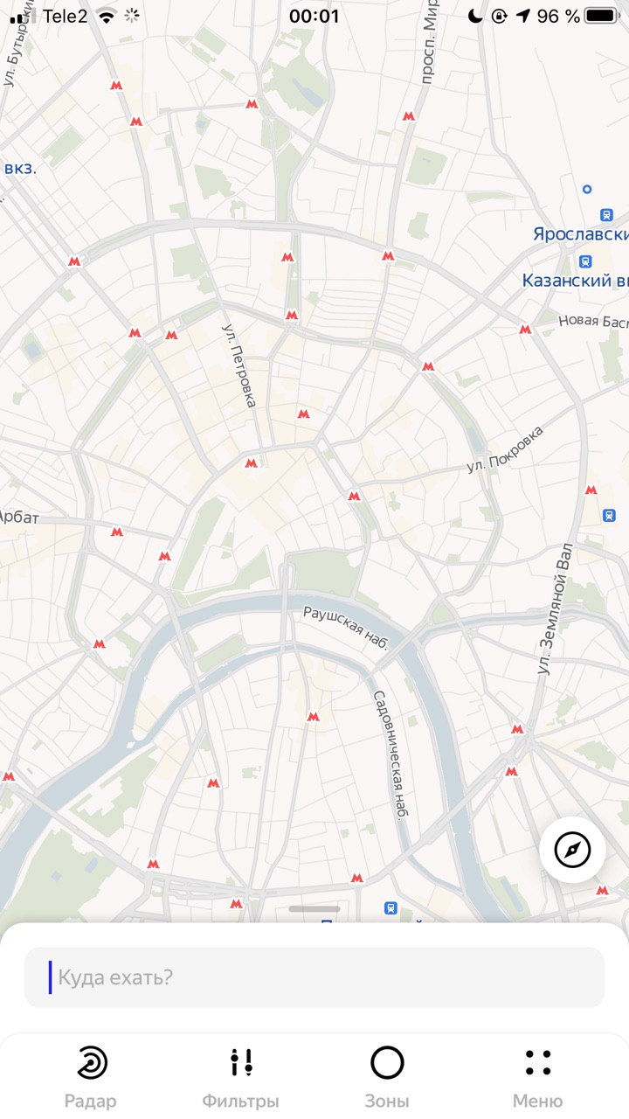Tap the Раушская наб. street label
This screenshot has height=1119, width=629.
[345, 627]
